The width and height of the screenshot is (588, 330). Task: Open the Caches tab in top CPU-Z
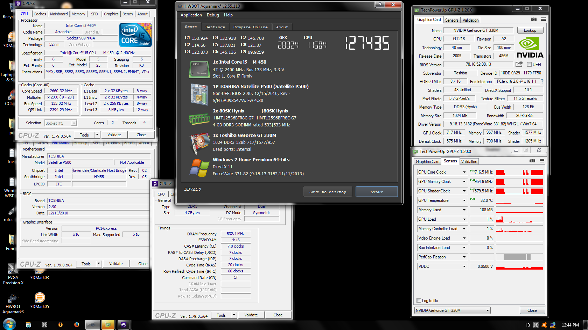40,14
